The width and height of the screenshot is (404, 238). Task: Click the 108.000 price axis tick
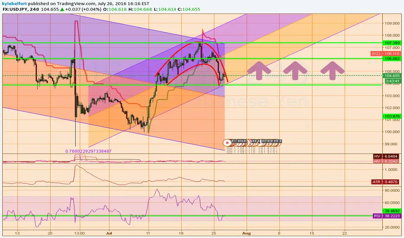[392, 35]
